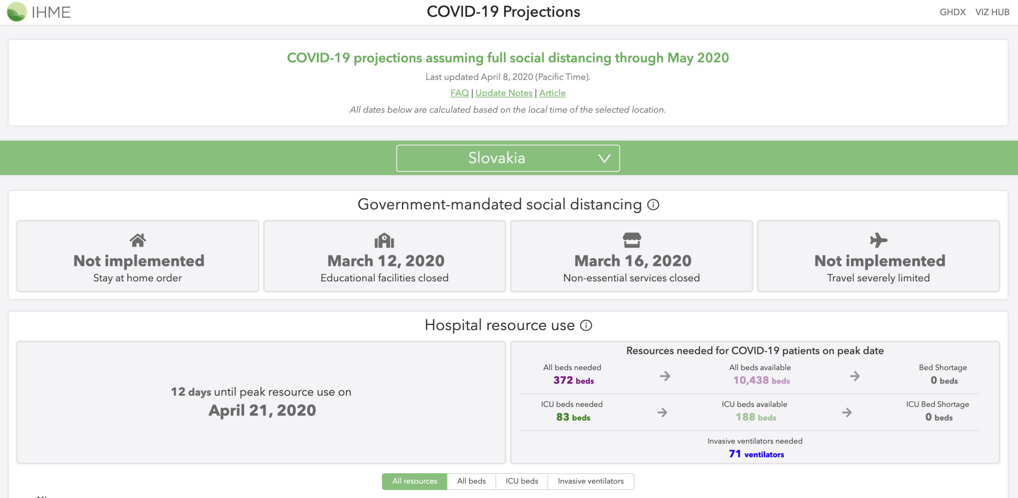1018x498 pixels.
Task: Click the house icon for stay at home order
Action: [138, 240]
